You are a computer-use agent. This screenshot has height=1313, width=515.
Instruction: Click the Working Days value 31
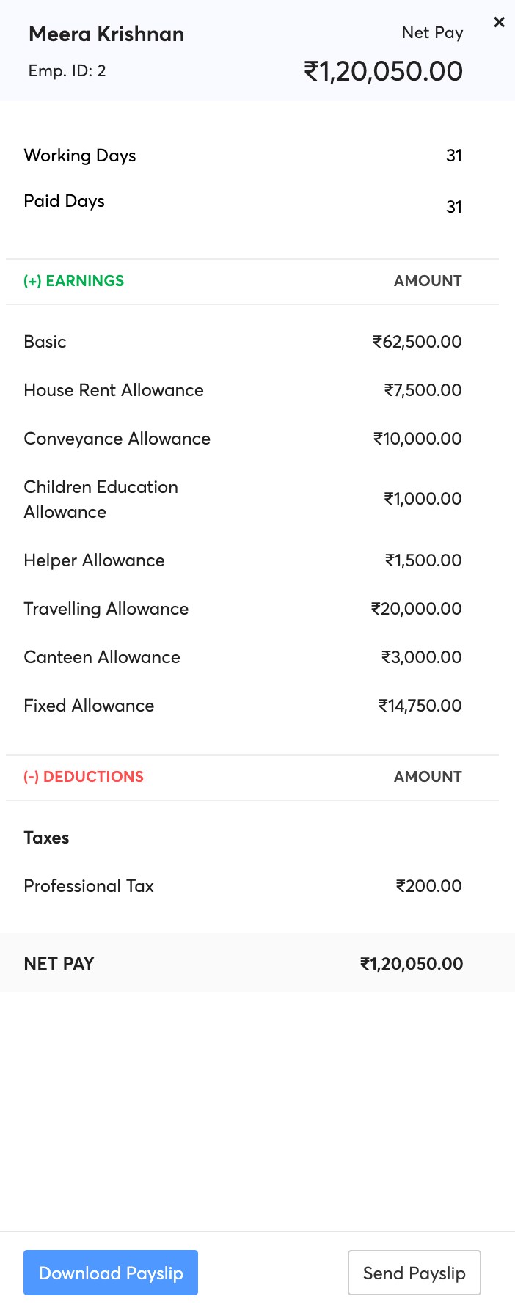454,156
